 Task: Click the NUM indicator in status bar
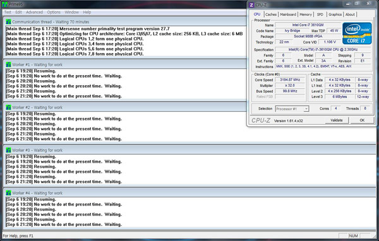tap(353, 236)
